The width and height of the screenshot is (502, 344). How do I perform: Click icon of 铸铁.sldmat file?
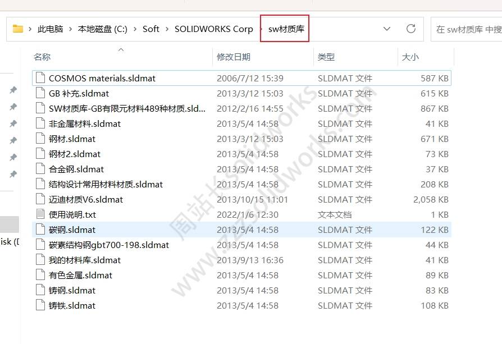tap(40, 305)
